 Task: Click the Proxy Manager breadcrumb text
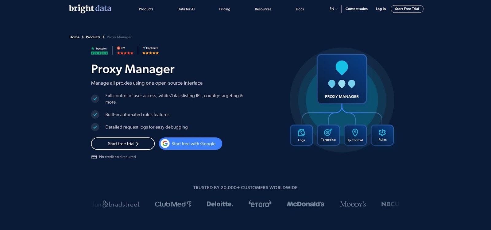pos(119,37)
